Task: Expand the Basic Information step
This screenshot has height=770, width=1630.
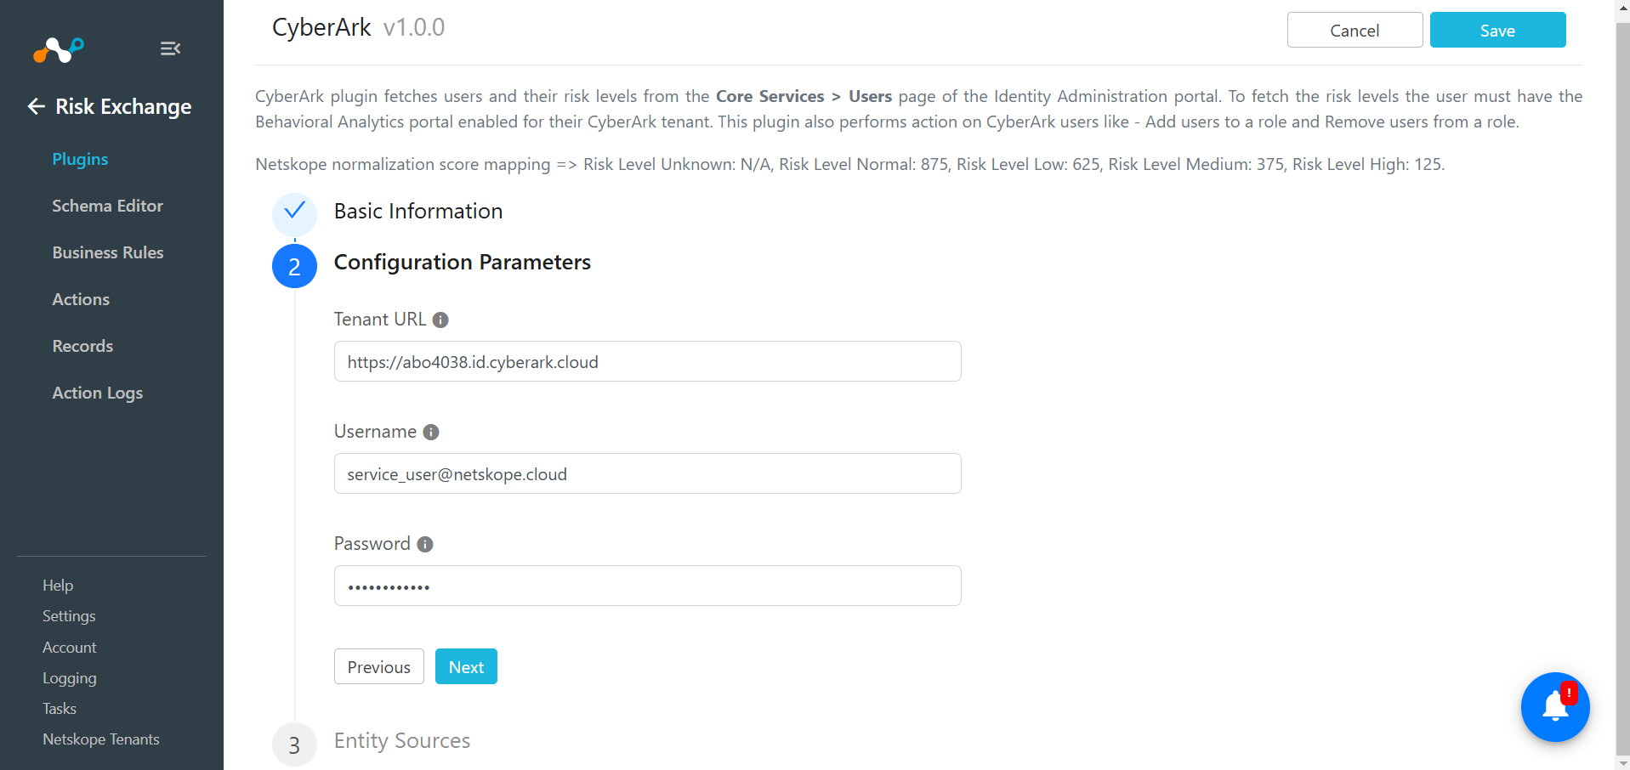Action: pyautogui.click(x=418, y=212)
